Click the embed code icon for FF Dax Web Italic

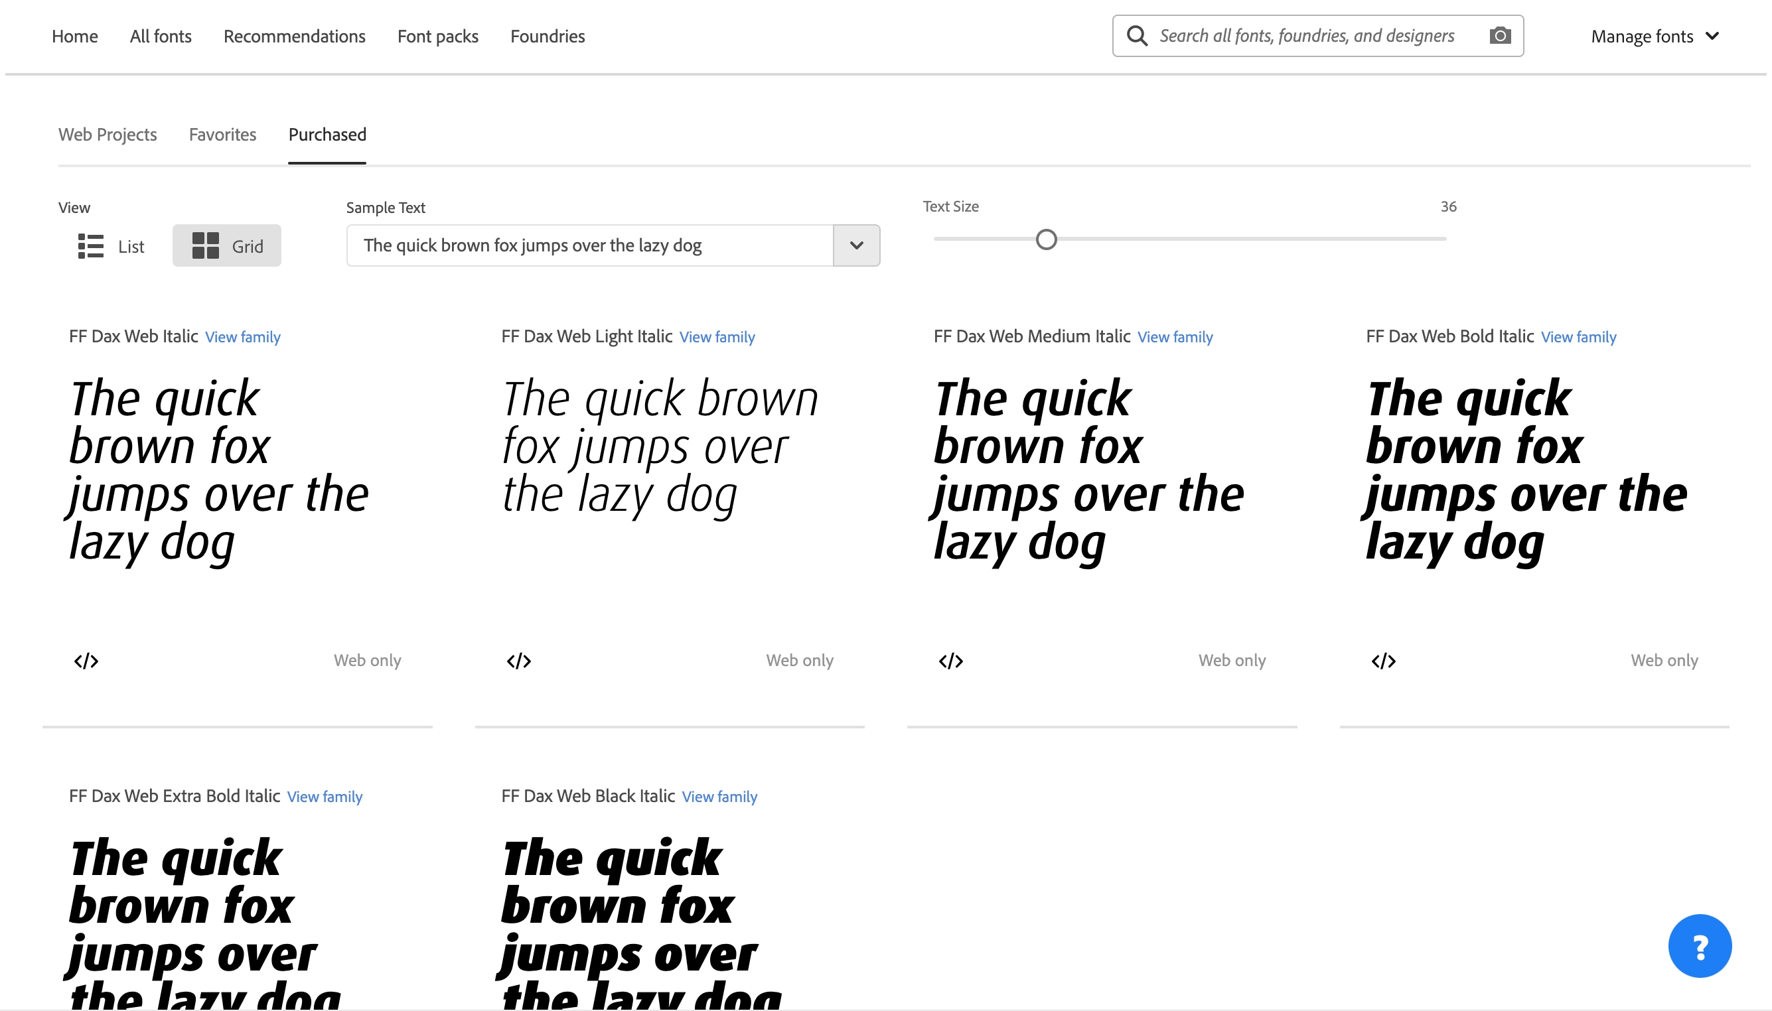[x=86, y=660]
